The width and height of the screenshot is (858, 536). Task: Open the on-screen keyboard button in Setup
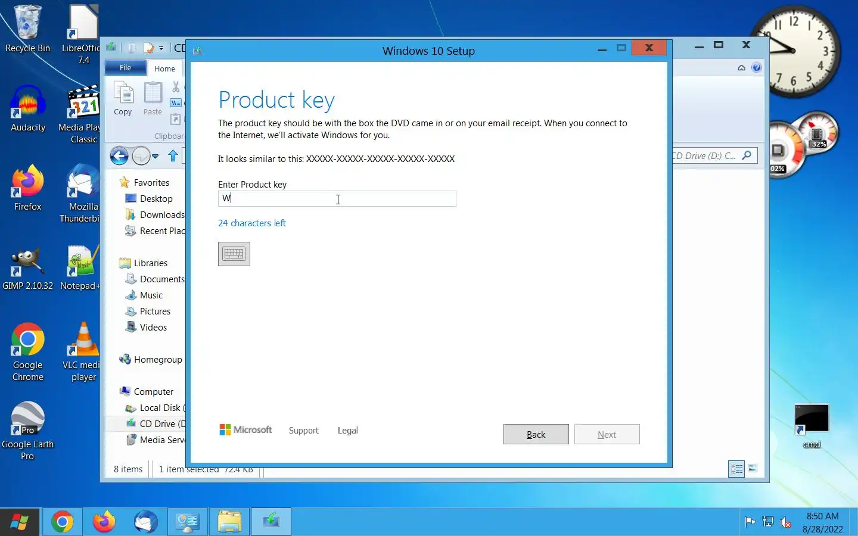click(234, 254)
